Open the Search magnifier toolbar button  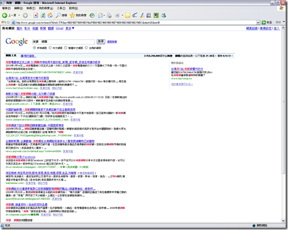[x=61, y=15]
